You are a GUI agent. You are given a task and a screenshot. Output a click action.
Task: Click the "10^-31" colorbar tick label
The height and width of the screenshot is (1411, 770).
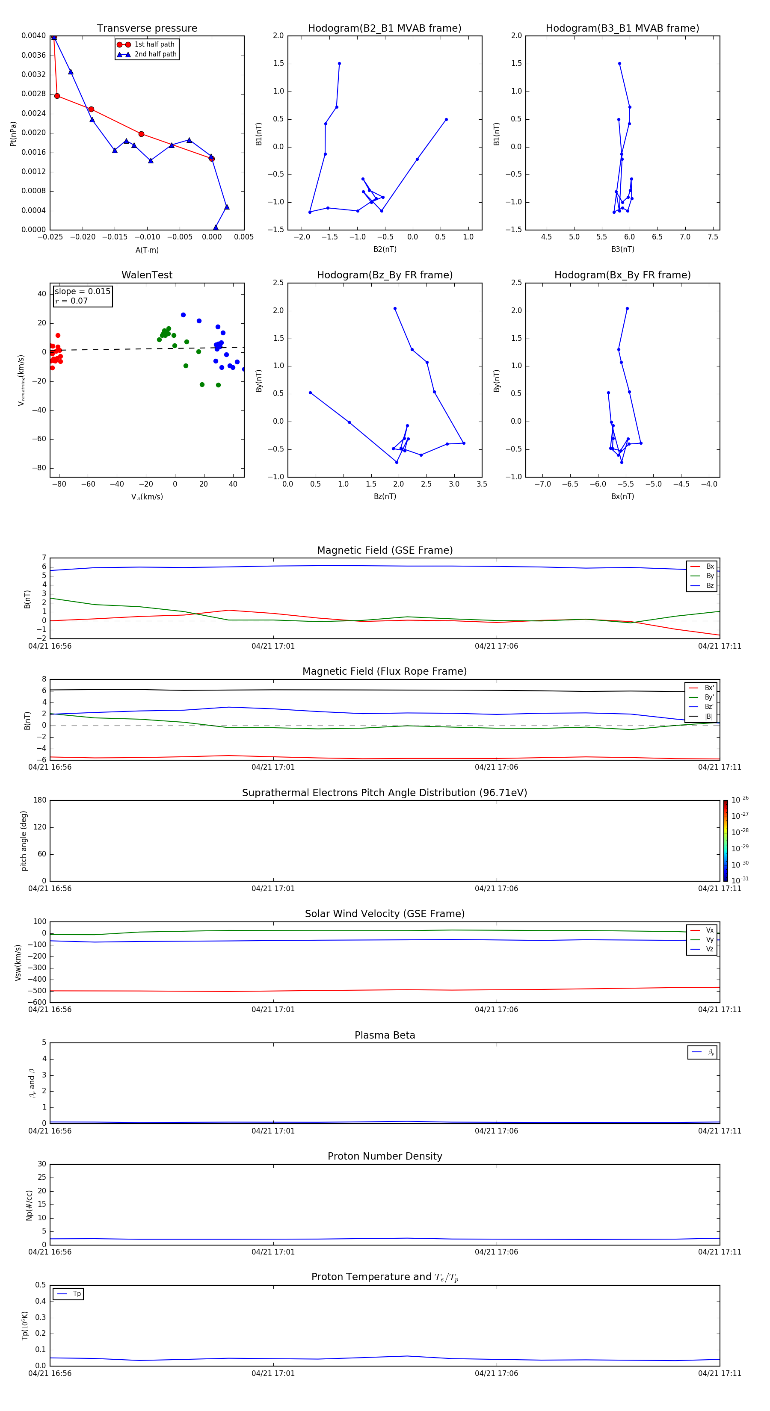coord(740,880)
